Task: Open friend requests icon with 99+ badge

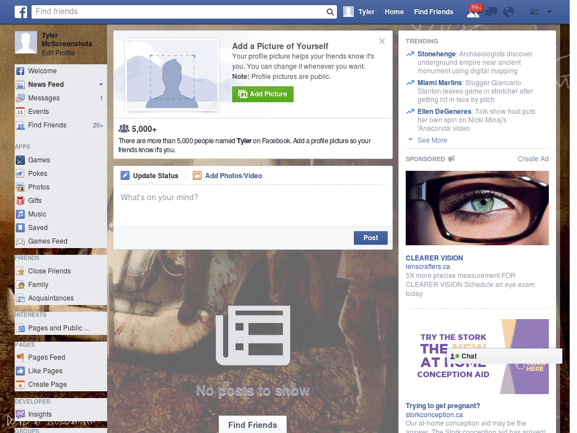Action: click(473, 12)
